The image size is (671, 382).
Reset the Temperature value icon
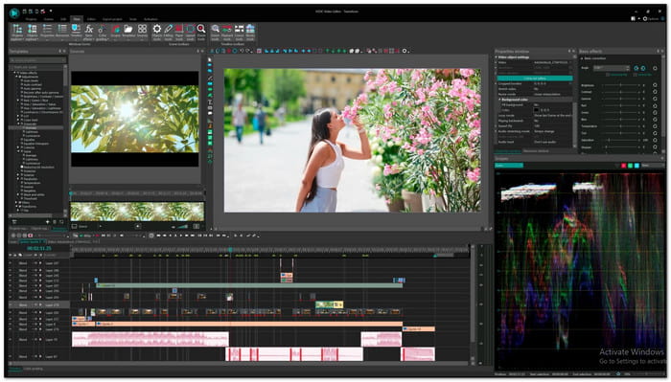pos(655,126)
